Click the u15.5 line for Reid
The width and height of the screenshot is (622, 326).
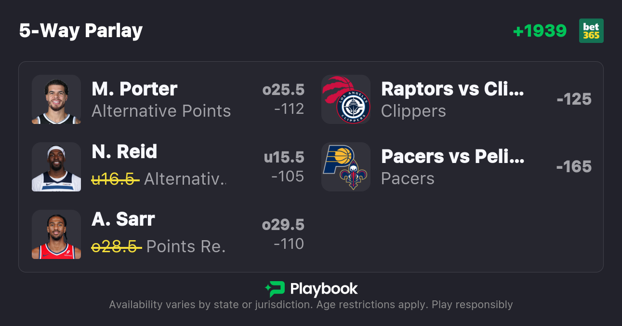point(284,157)
